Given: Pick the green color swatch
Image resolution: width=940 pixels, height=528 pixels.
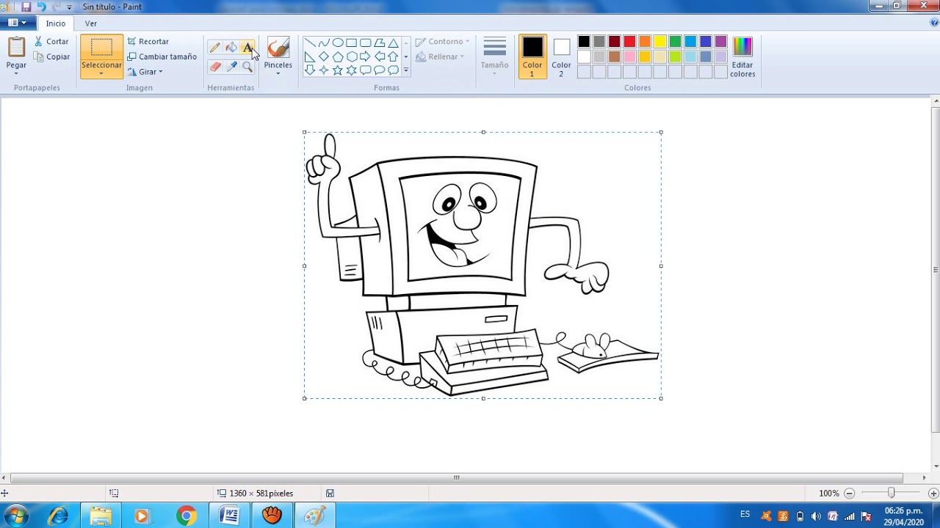Looking at the screenshot, I should [676, 42].
